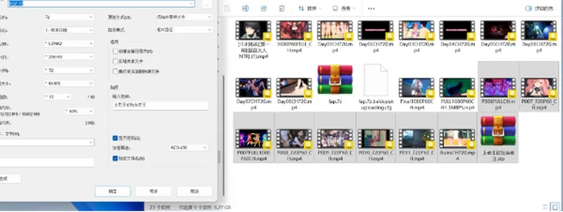
Task: Select the P011_720P60_CH.mp4 video file
Action: tap(416, 138)
